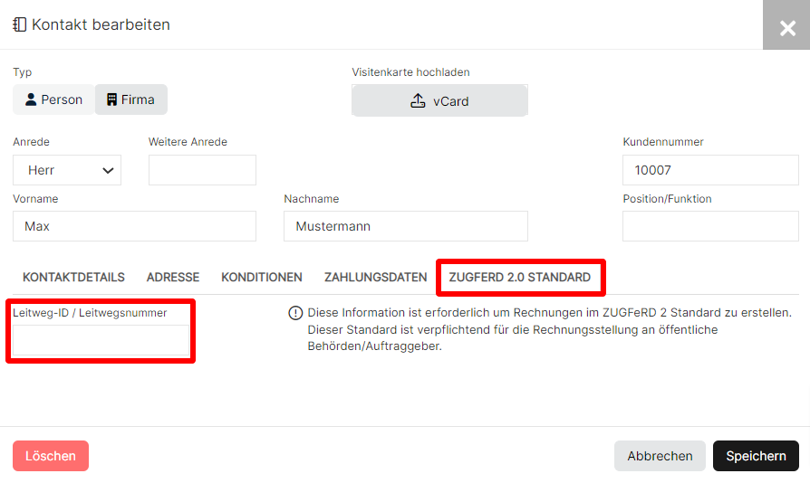The image size is (810, 483).
Task: Click the info icon next to ZUGFeRD notice
Action: (x=295, y=313)
